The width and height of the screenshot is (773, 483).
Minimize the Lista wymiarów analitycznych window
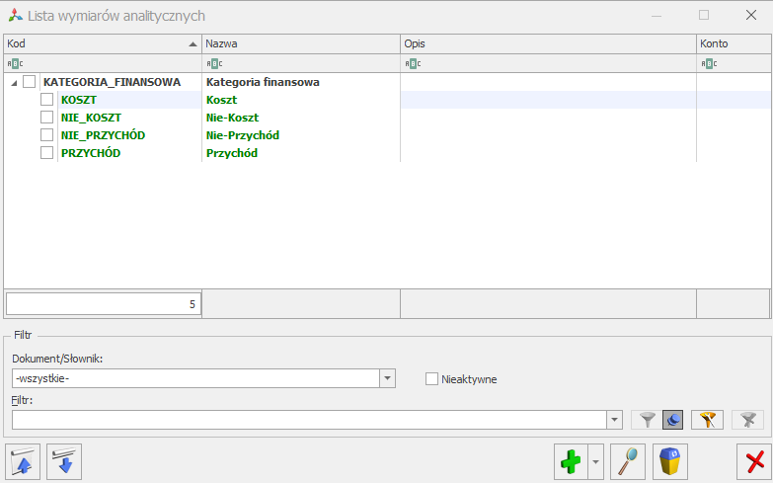coord(657,15)
